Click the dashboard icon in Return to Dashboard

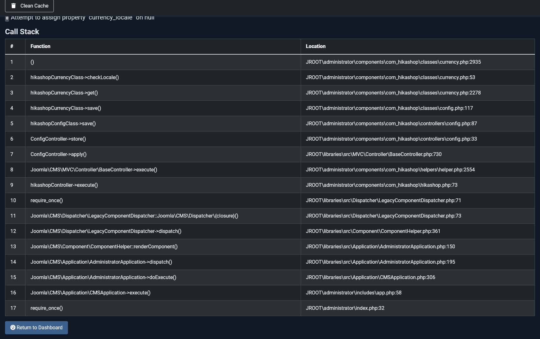coord(13,327)
